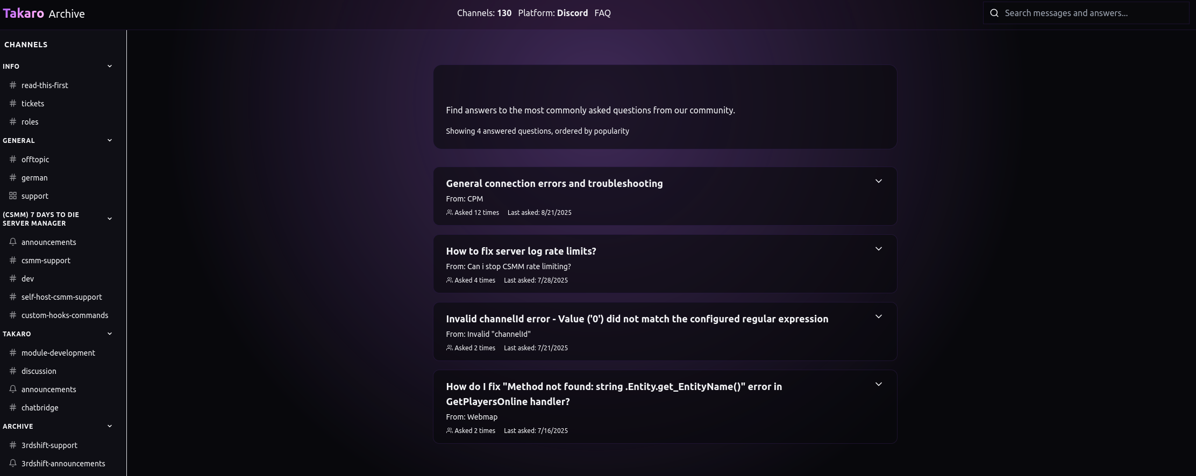This screenshot has width=1196, height=476.
Task: Click the From: CPM source text
Action: click(x=465, y=199)
